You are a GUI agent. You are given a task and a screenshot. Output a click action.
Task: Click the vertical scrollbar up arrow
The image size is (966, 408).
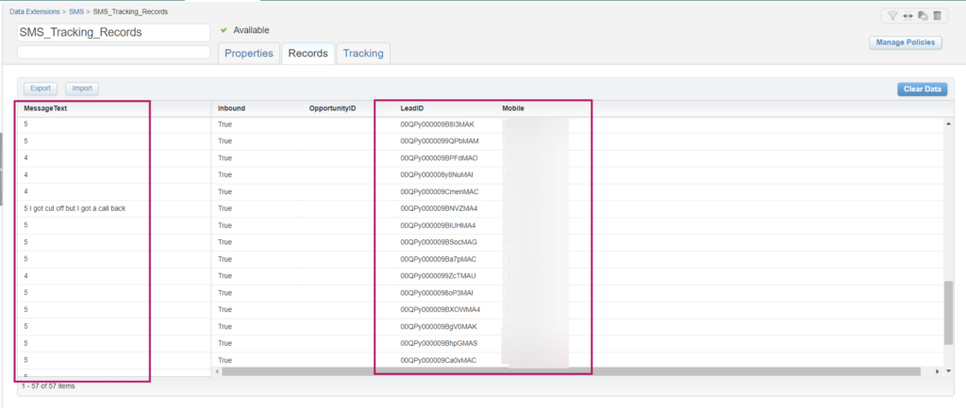948,123
